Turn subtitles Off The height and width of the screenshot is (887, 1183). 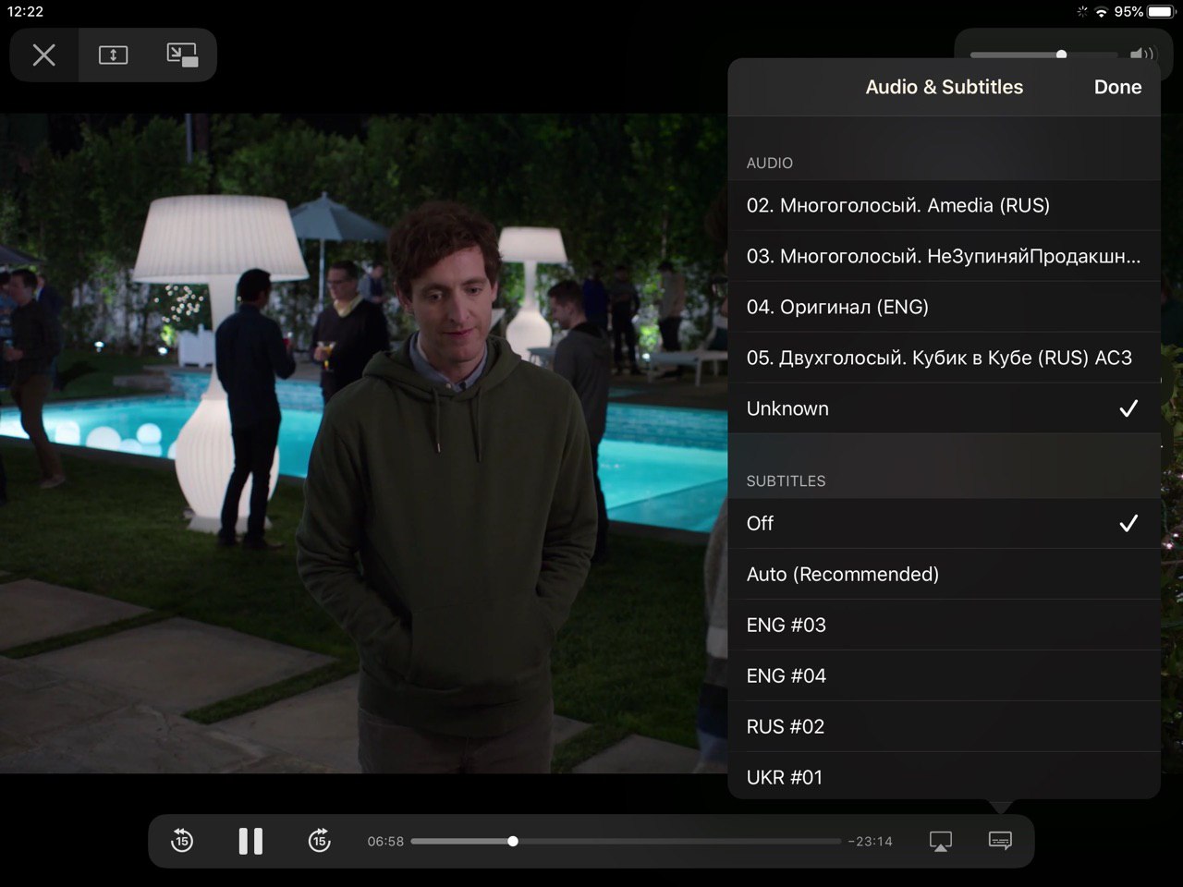(x=944, y=523)
